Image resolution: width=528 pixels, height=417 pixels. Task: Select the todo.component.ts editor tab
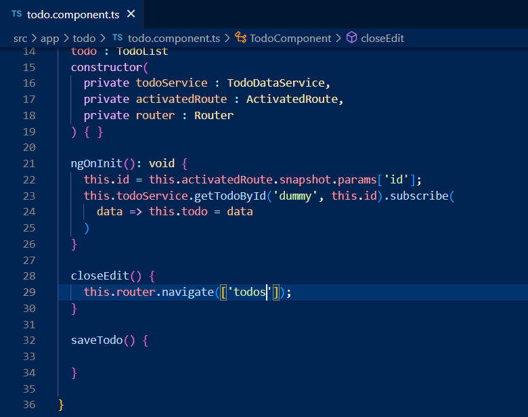click(71, 14)
